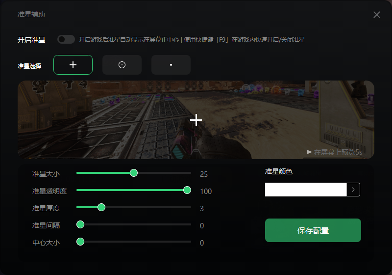This screenshot has height=275, width=392.
Task: Click 在屏幕上预览5s preview link
Action: pyautogui.click(x=334, y=152)
